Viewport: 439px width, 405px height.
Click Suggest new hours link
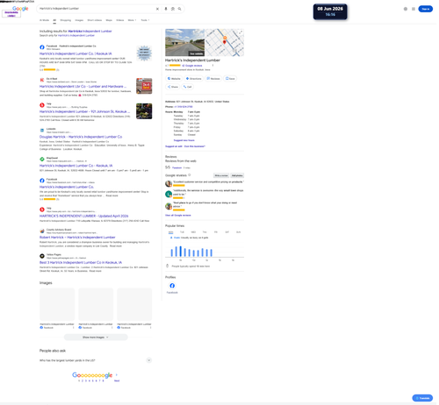pos(184,140)
